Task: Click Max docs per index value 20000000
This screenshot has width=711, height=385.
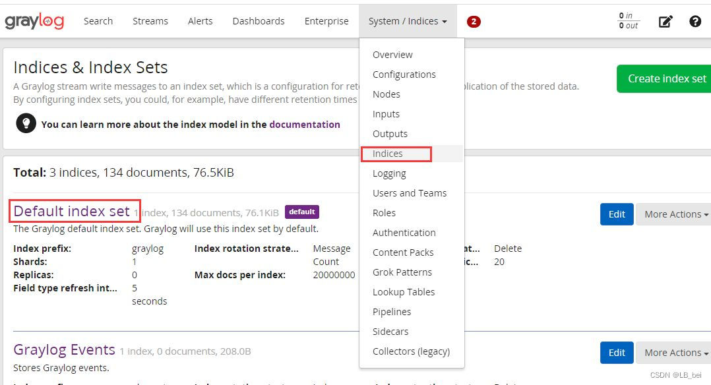Action: 334,275
